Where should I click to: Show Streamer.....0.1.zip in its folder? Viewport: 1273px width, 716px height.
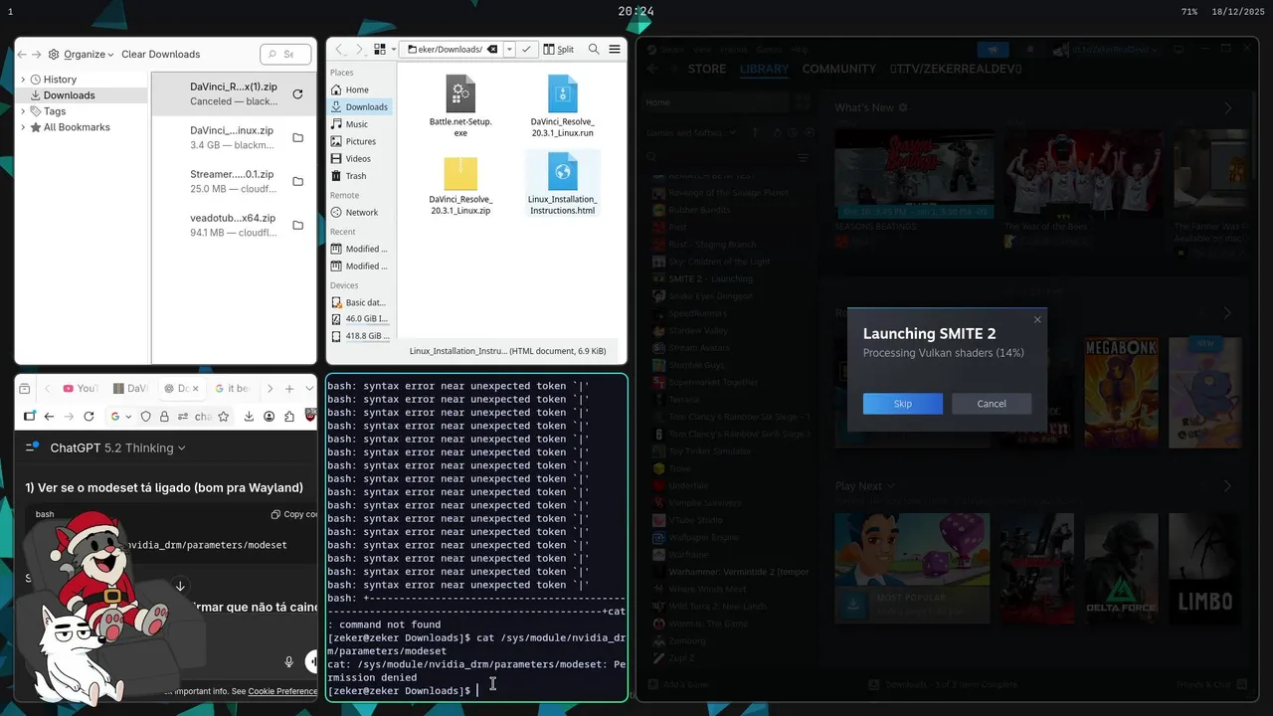point(297,182)
